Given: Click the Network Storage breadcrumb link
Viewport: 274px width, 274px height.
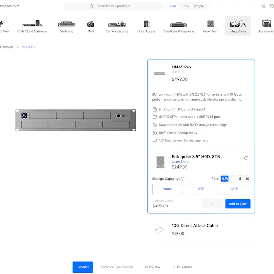Looking at the screenshot, I should pyautogui.click(x=6, y=46).
